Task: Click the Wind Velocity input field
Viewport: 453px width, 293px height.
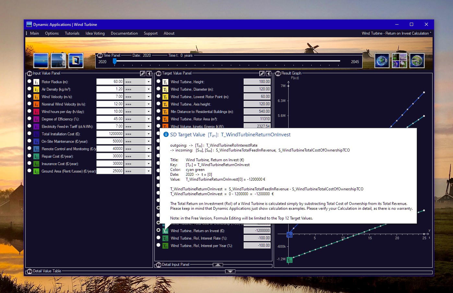Action: (110, 96)
